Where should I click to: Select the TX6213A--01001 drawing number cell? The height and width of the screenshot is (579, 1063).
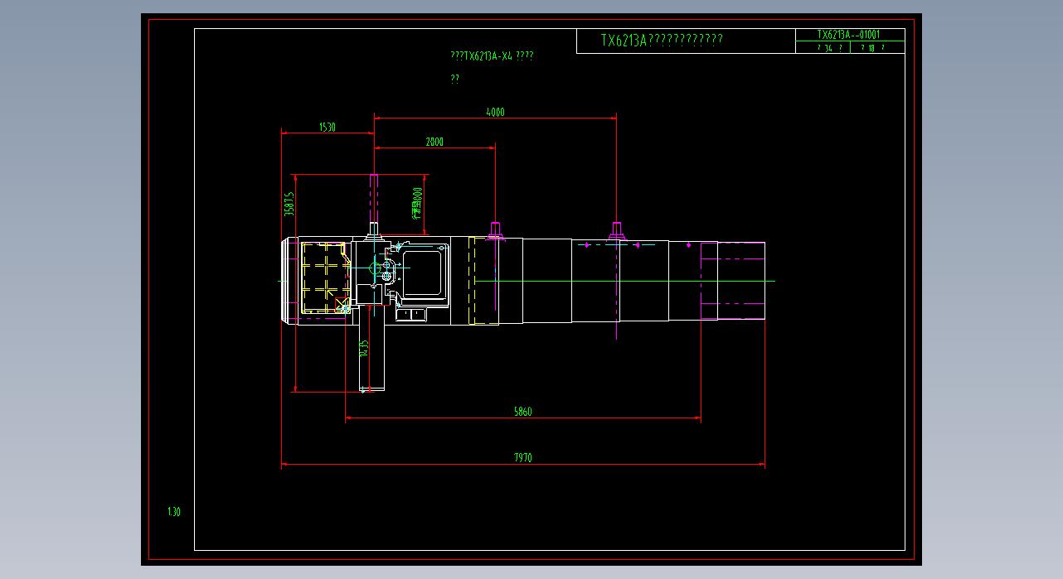[849, 35]
